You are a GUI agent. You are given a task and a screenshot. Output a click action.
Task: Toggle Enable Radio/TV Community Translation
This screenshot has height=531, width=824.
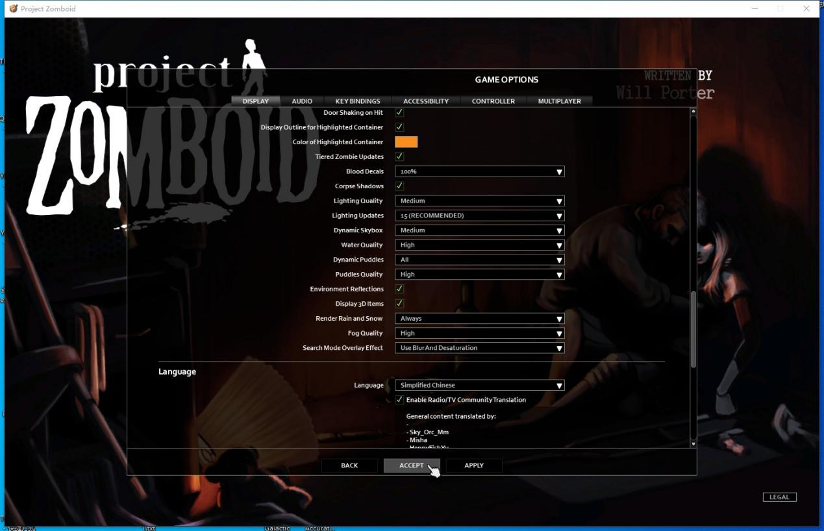tap(399, 400)
